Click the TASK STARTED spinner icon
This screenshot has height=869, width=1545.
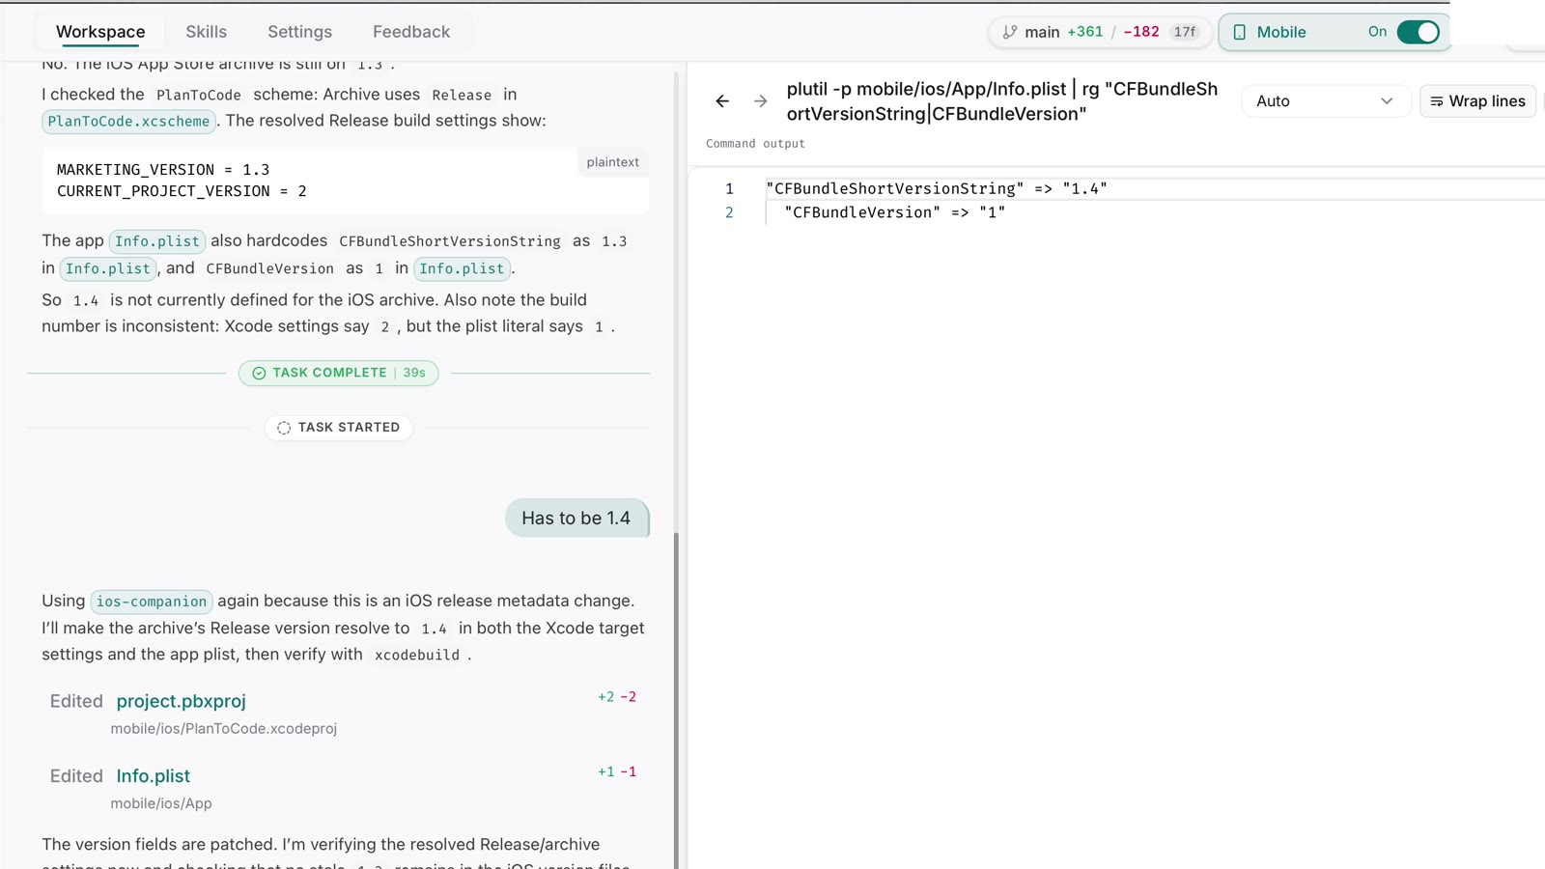click(284, 428)
